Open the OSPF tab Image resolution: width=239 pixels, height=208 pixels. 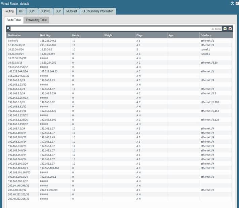tap(31, 11)
